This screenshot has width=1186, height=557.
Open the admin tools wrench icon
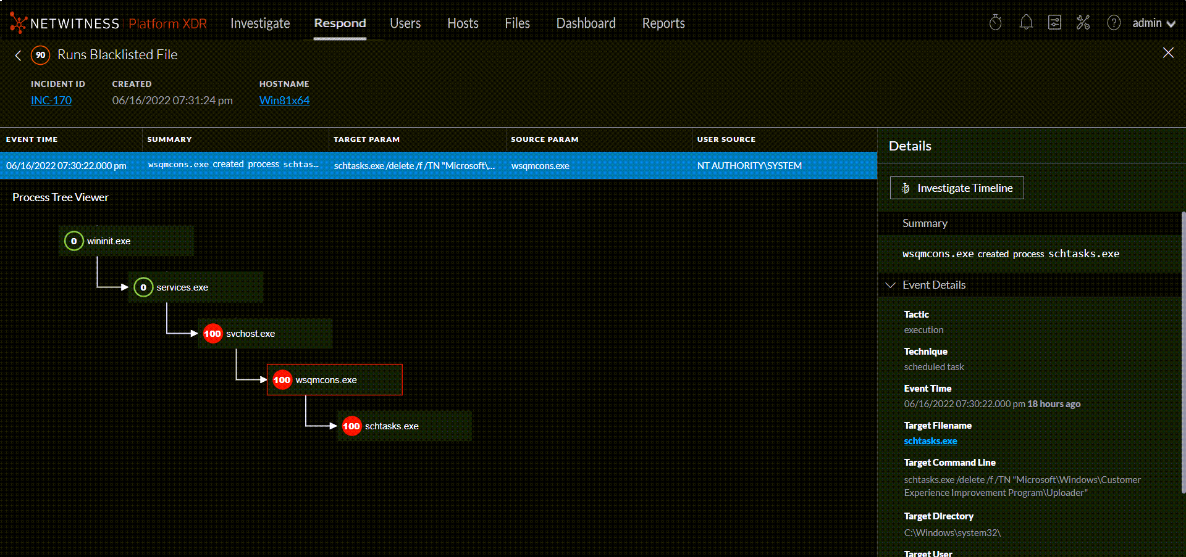(1083, 23)
